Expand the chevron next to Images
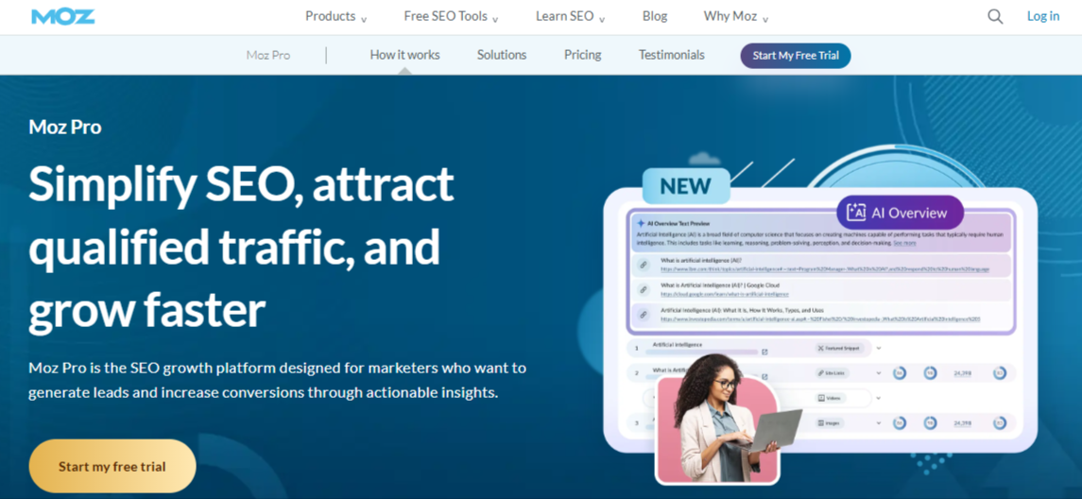The width and height of the screenshot is (1082, 499). (x=879, y=422)
